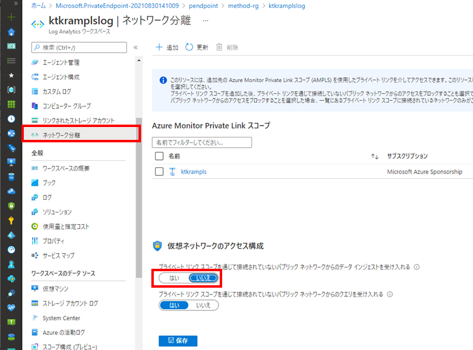Click the filter by name input field
Image resolution: width=473 pixels, height=350 pixels.
pyautogui.click(x=202, y=142)
